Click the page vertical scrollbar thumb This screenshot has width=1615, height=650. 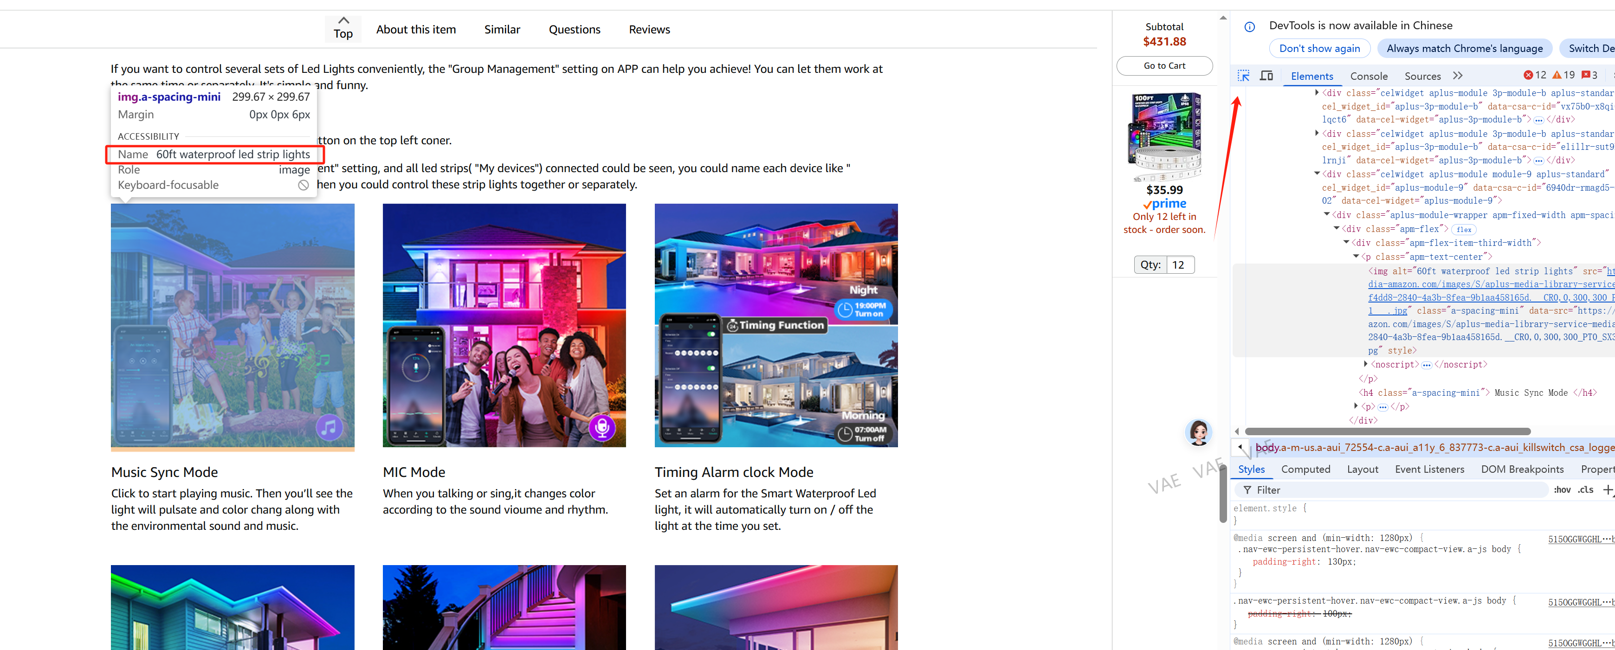(1223, 492)
